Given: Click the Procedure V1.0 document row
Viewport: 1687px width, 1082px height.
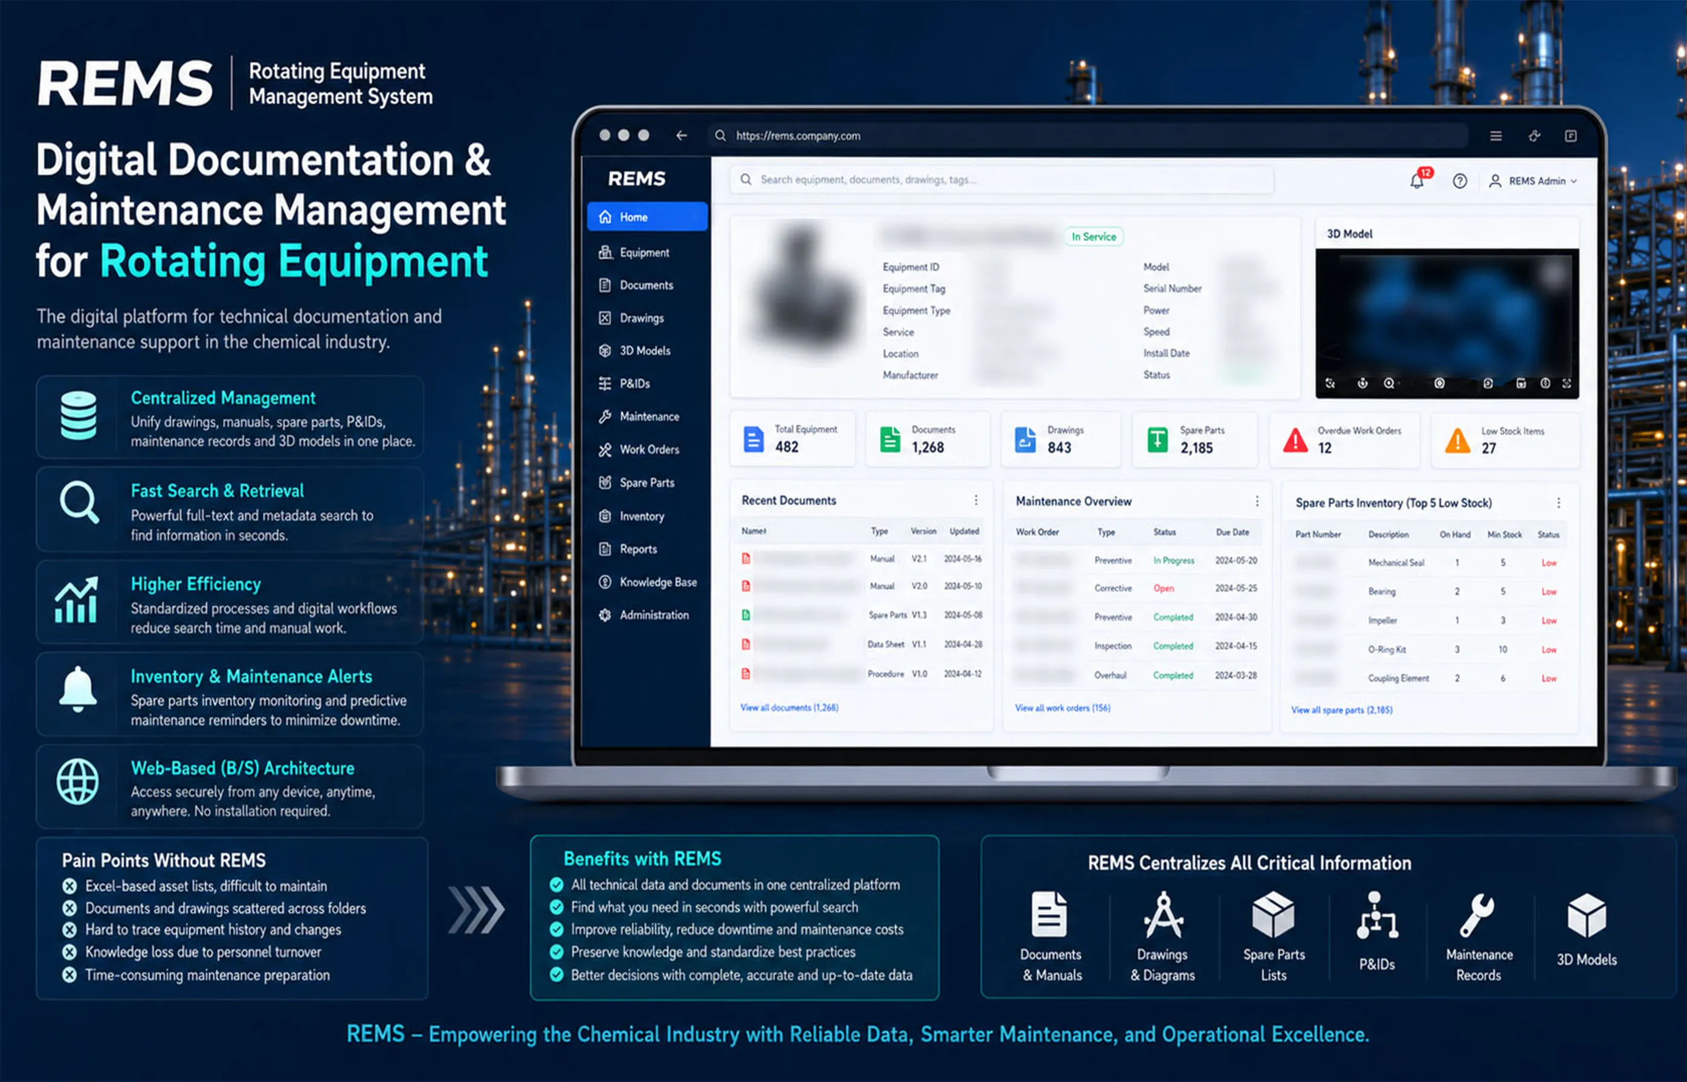Looking at the screenshot, I should pos(861,674).
